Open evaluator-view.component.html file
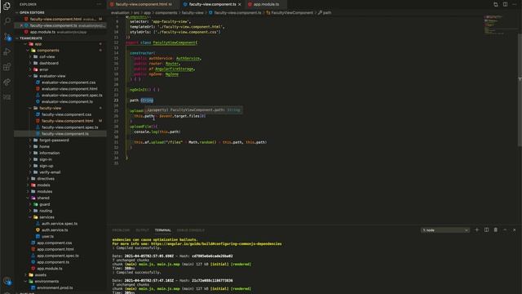 [69, 89]
